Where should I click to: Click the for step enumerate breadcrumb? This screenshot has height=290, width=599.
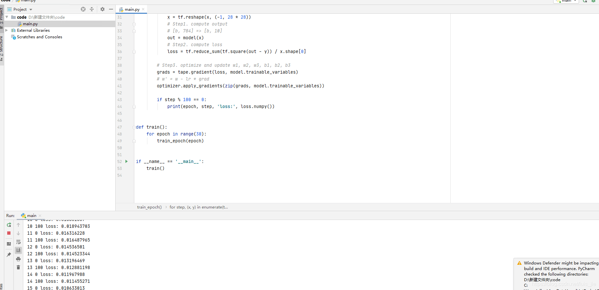point(199,207)
